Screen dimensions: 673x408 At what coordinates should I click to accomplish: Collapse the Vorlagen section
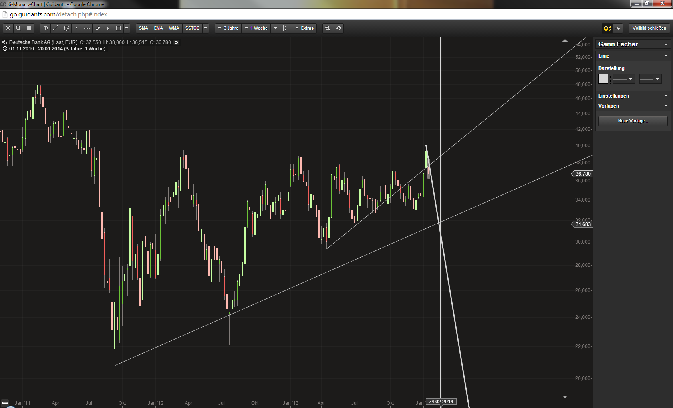pyautogui.click(x=666, y=106)
